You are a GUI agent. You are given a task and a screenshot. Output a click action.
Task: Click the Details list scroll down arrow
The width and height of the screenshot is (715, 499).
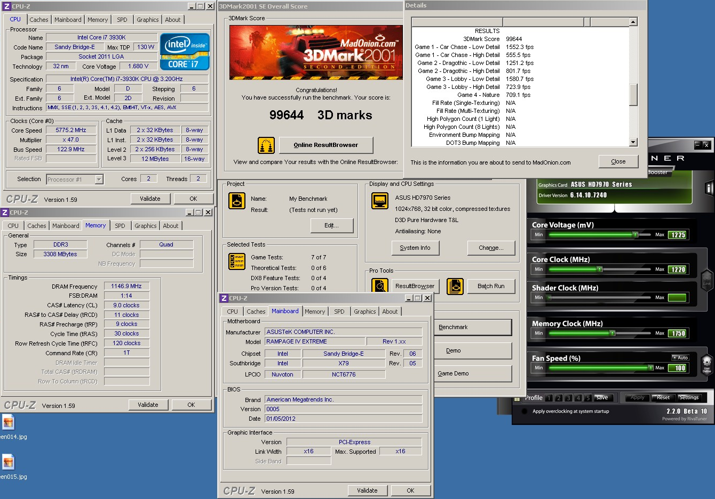point(633,142)
